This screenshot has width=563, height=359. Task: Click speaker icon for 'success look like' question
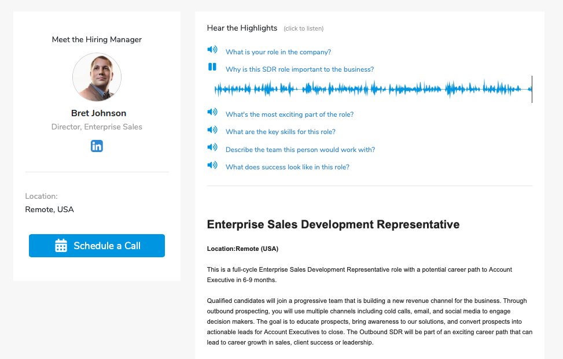click(212, 165)
